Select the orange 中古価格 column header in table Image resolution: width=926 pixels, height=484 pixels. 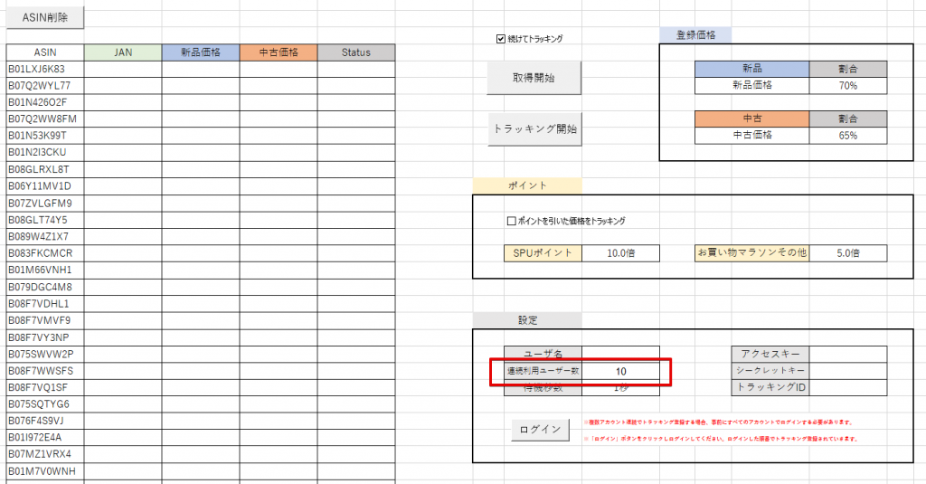click(x=279, y=52)
